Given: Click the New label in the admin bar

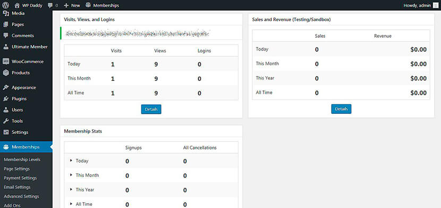Looking at the screenshot, I should tap(75, 5).
